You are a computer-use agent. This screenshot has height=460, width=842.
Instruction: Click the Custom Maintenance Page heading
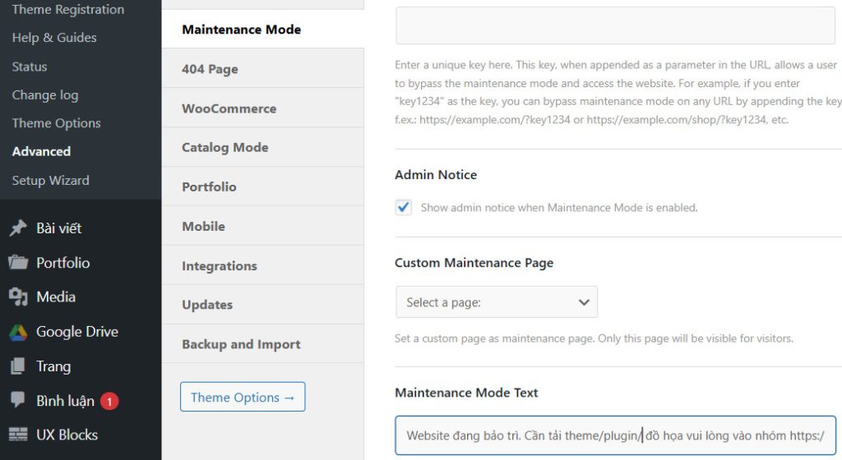click(474, 263)
